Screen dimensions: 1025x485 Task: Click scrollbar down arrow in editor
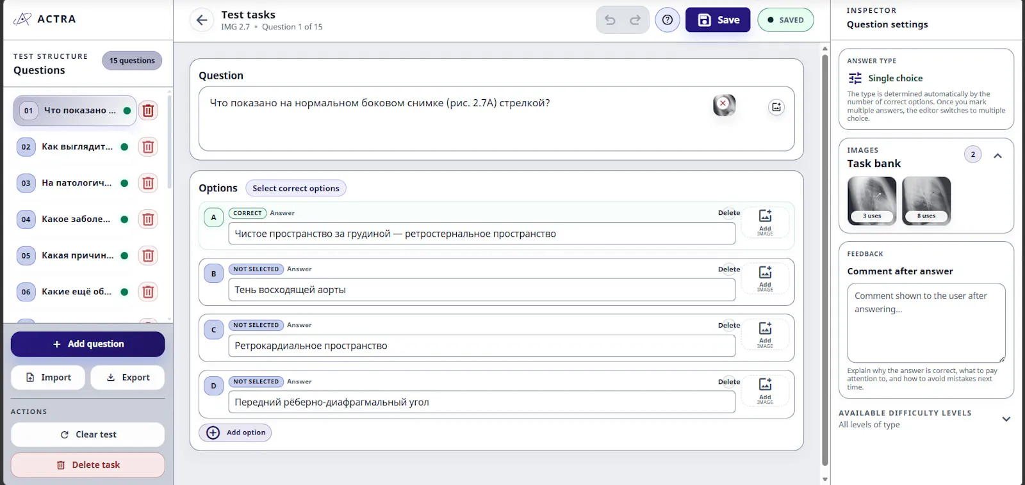tap(824, 479)
